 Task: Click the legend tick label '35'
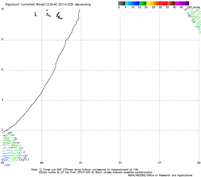(x=167, y=7)
